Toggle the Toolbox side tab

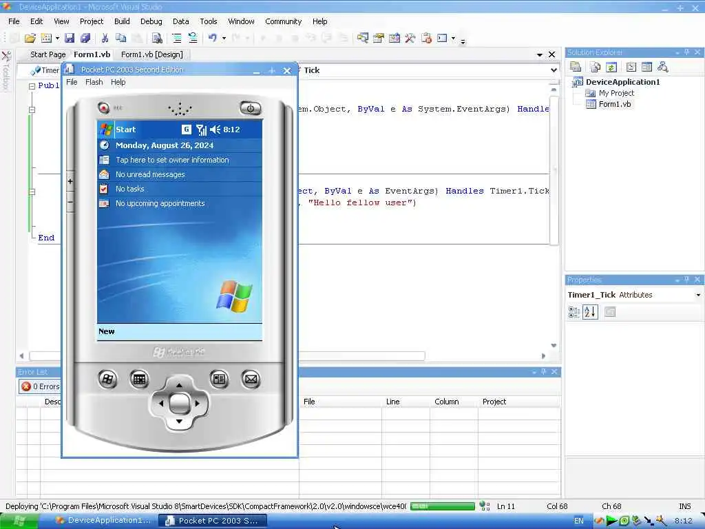[6, 70]
